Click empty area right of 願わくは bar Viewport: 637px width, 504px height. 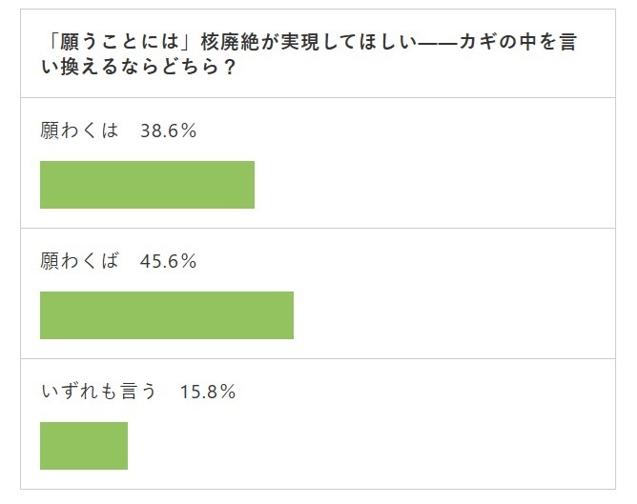[x=435, y=185]
